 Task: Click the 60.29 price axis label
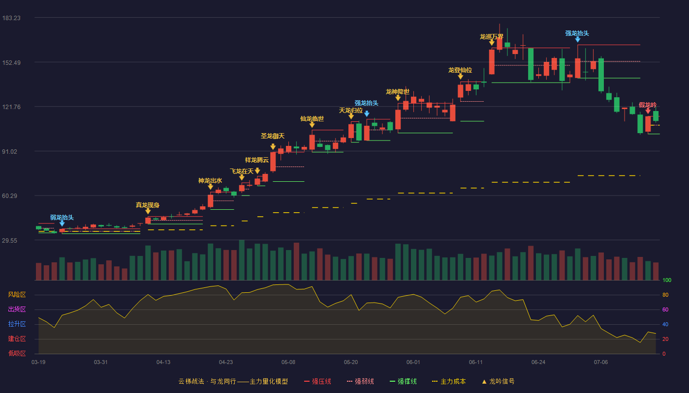coord(10,196)
